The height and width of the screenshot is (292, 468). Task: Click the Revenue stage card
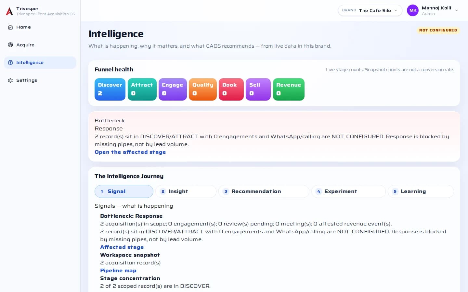(289, 89)
